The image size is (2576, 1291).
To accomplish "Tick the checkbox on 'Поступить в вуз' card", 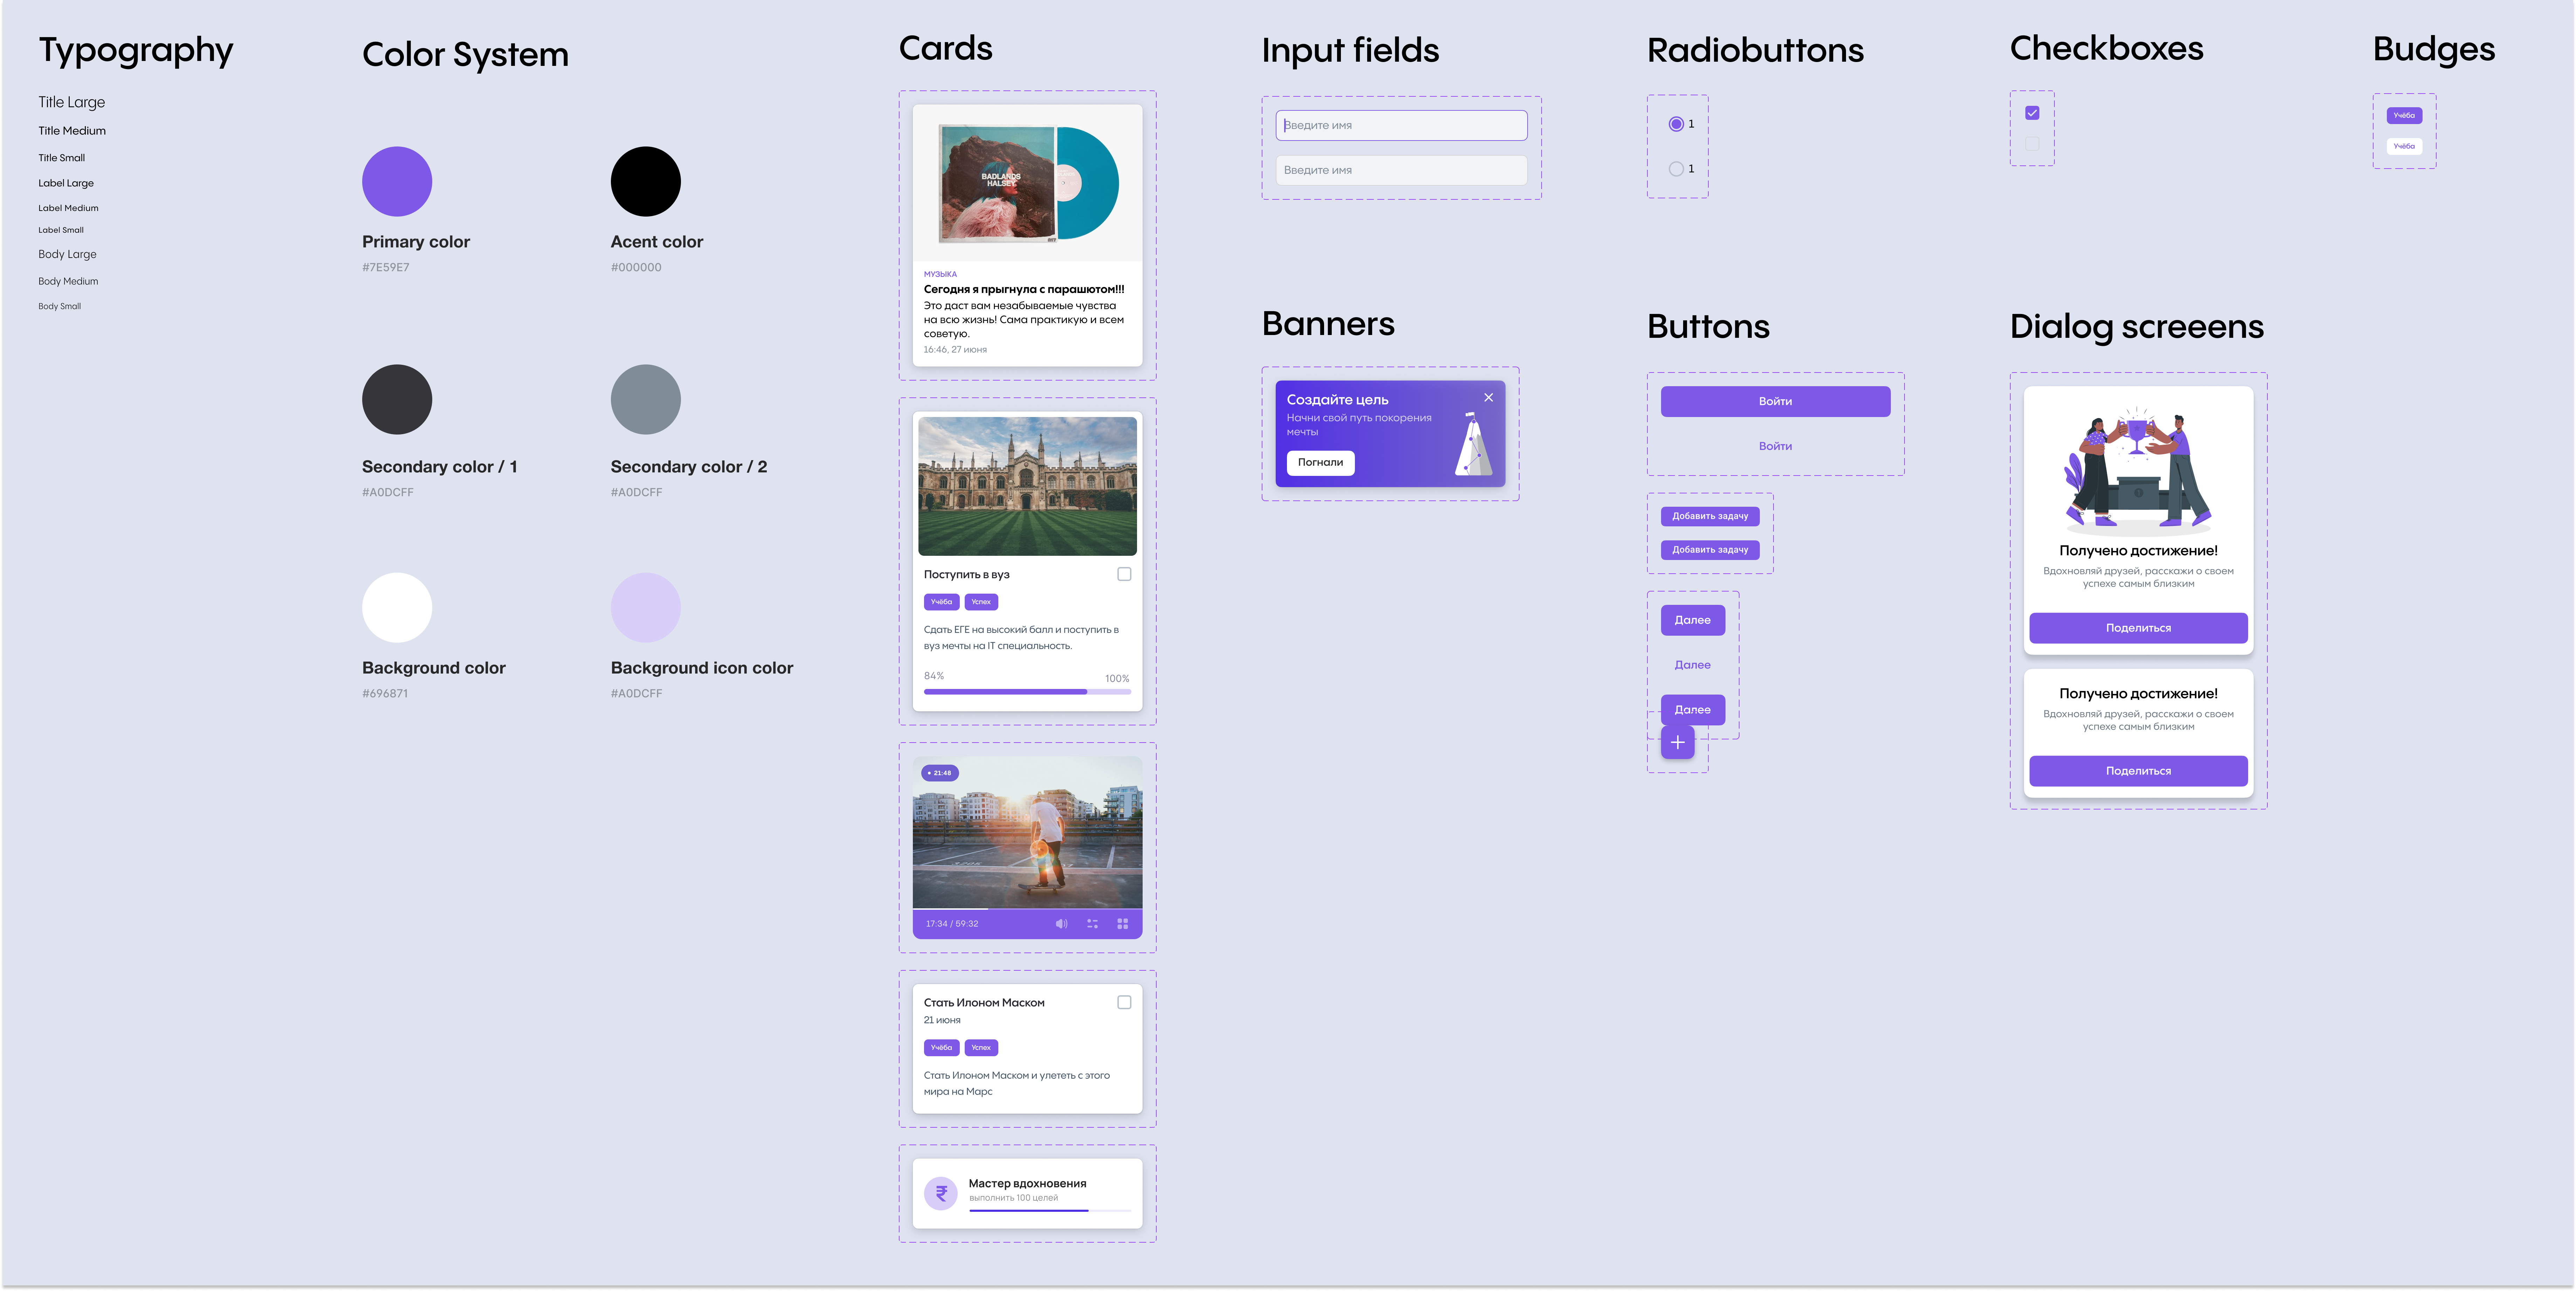I will (1124, 574).
